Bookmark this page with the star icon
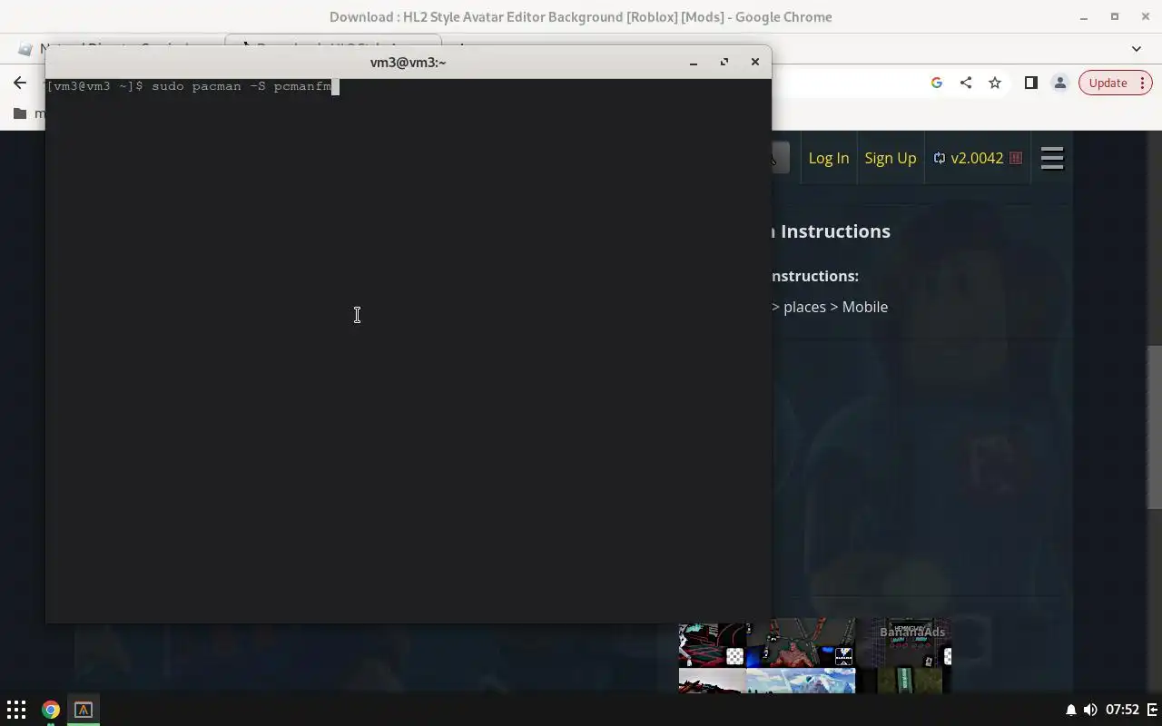The width and height of the screenshot is (1162, 726). pos(995,83)
